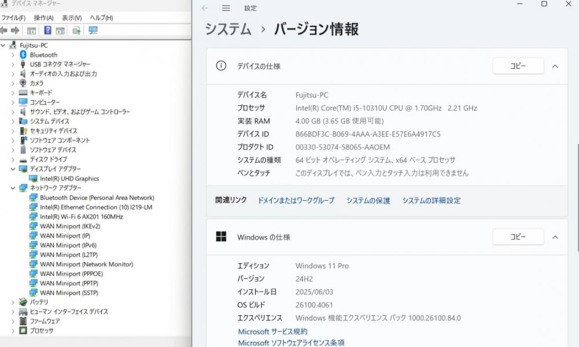Copy Windows specifications with コピー button
579x347 pixels.
(x=518, y=237)
